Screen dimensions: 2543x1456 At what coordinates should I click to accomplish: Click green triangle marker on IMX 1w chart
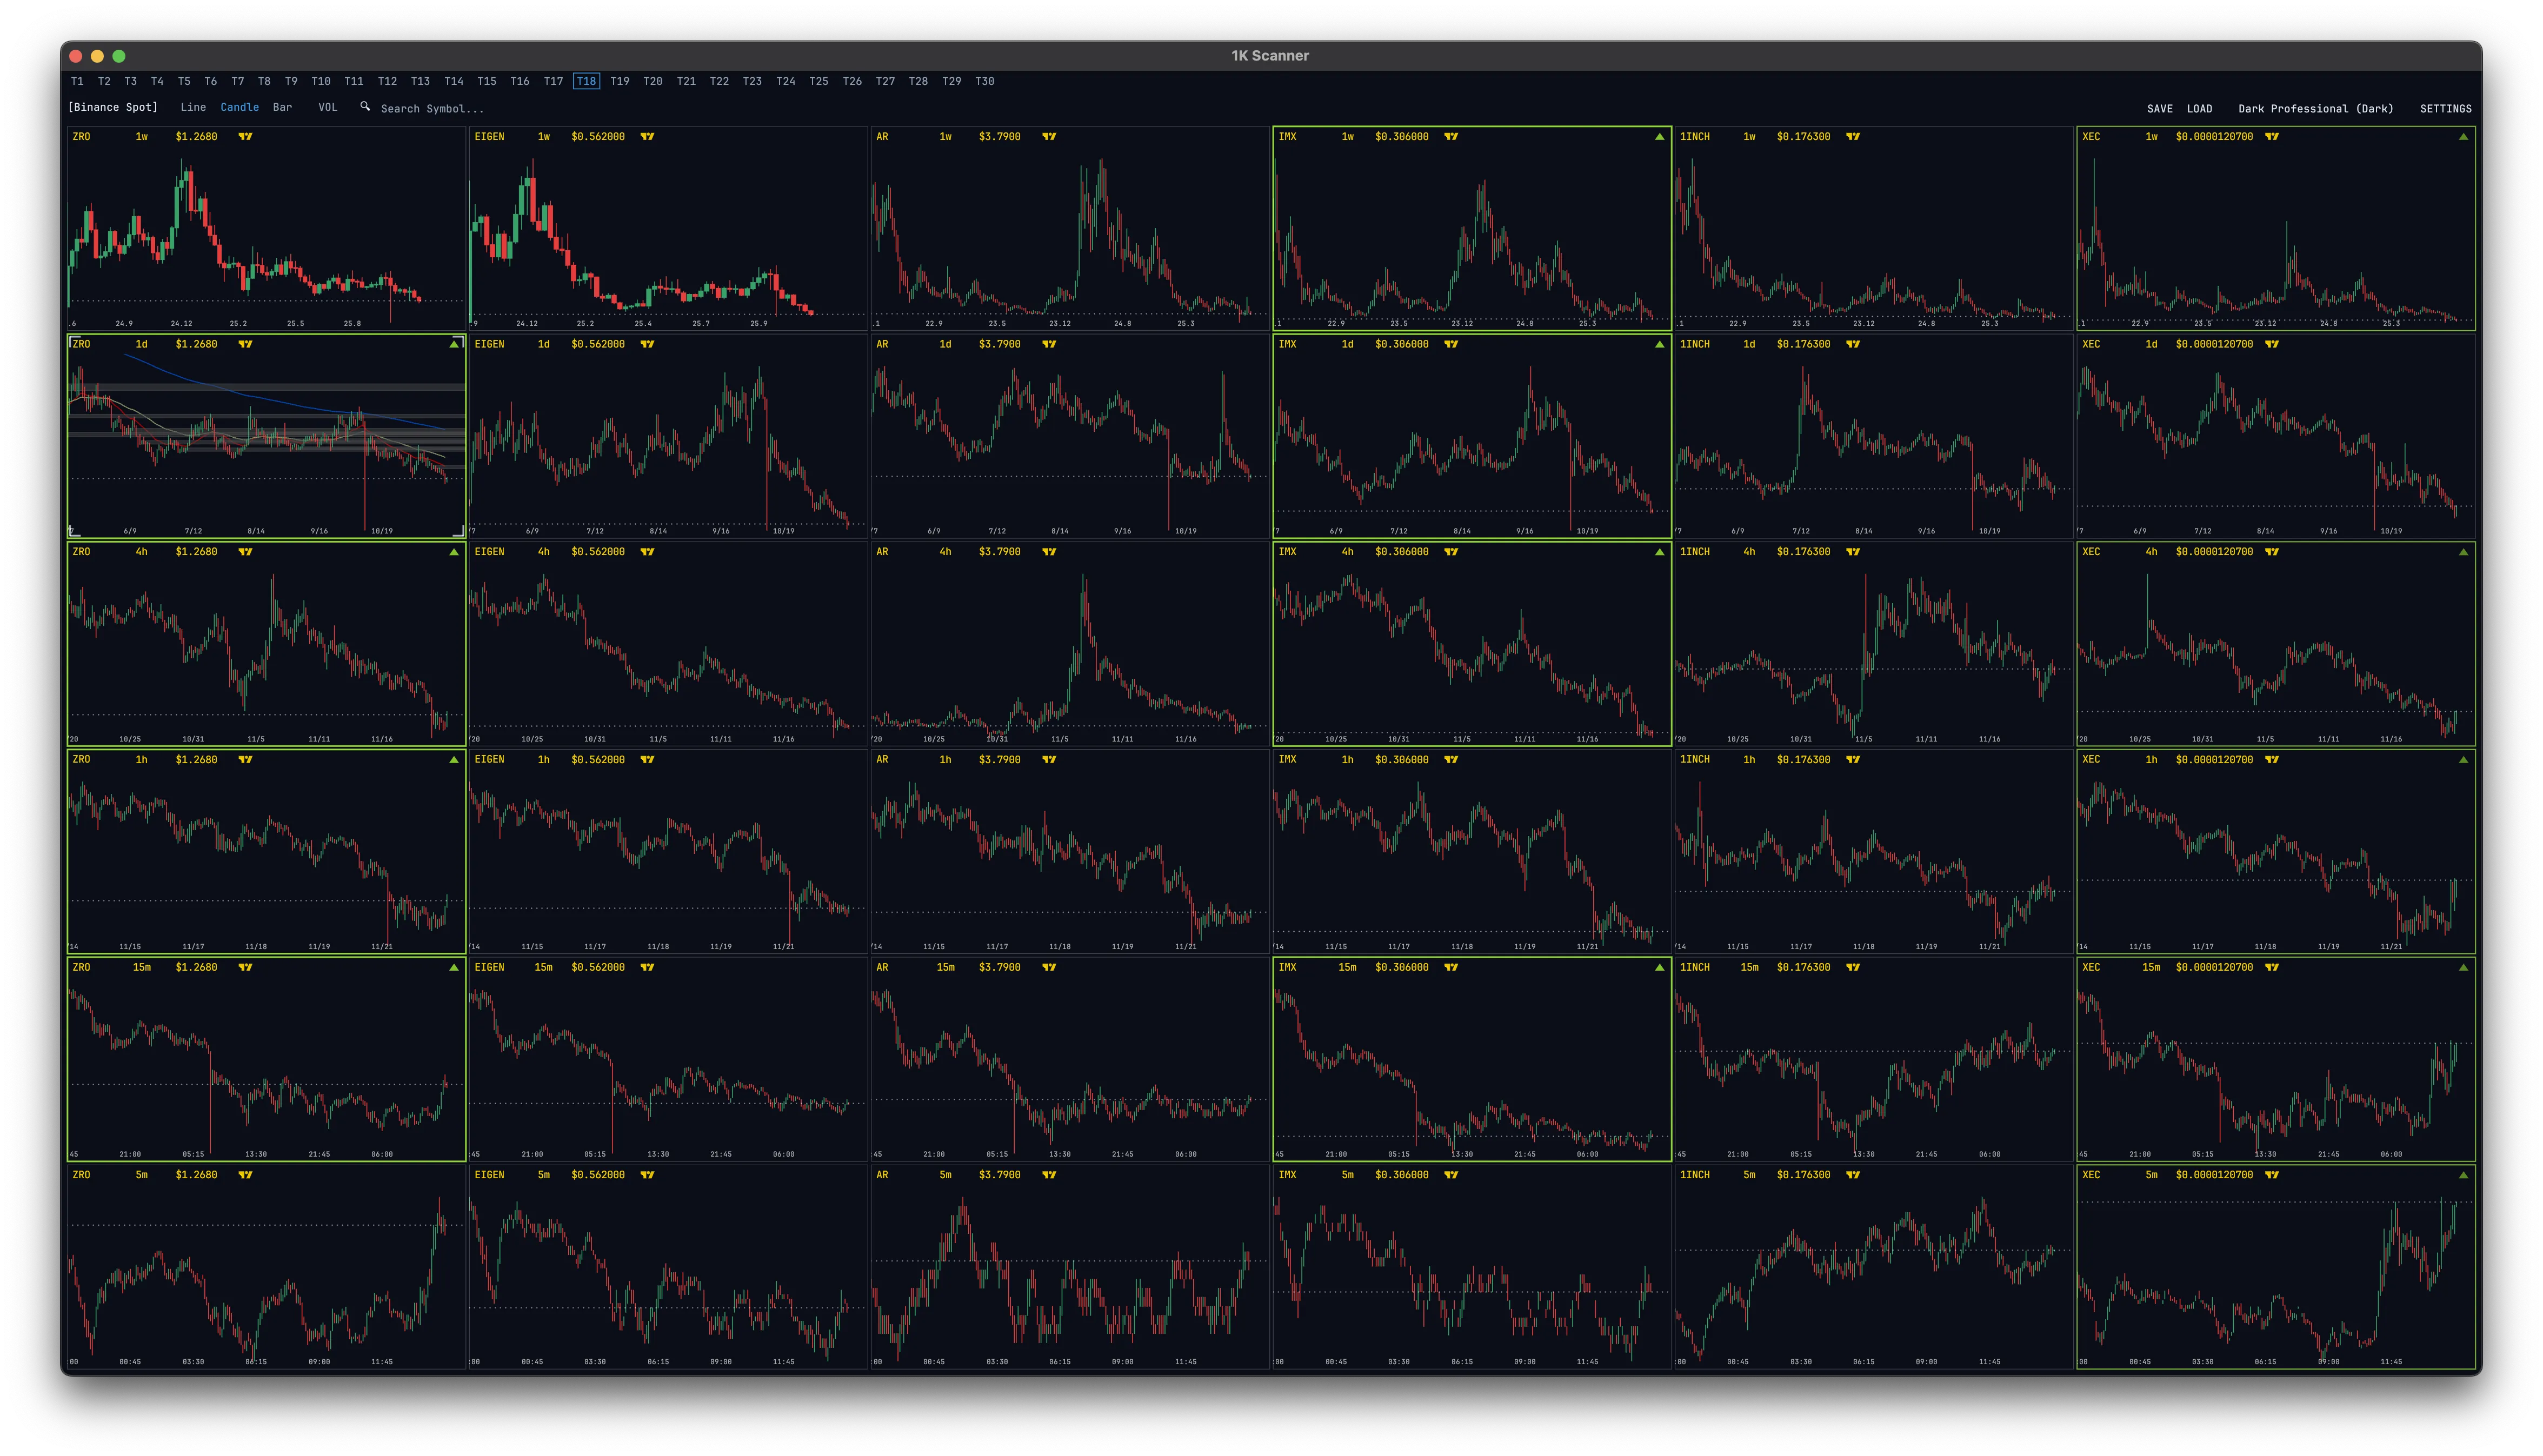coord(1659,137)
